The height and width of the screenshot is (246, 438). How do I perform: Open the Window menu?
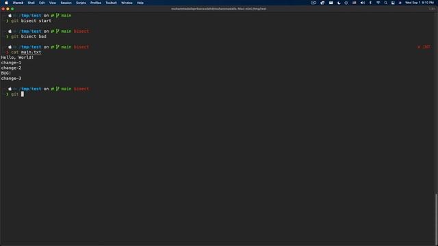tap(127, 3)
